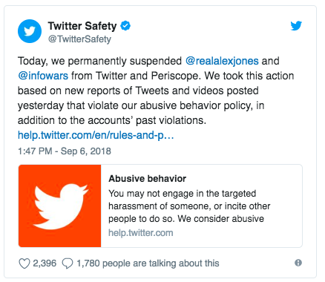Open replies via the speech bubble icon
This screenshot has width=325, height=282.
(x=68, y=263)
